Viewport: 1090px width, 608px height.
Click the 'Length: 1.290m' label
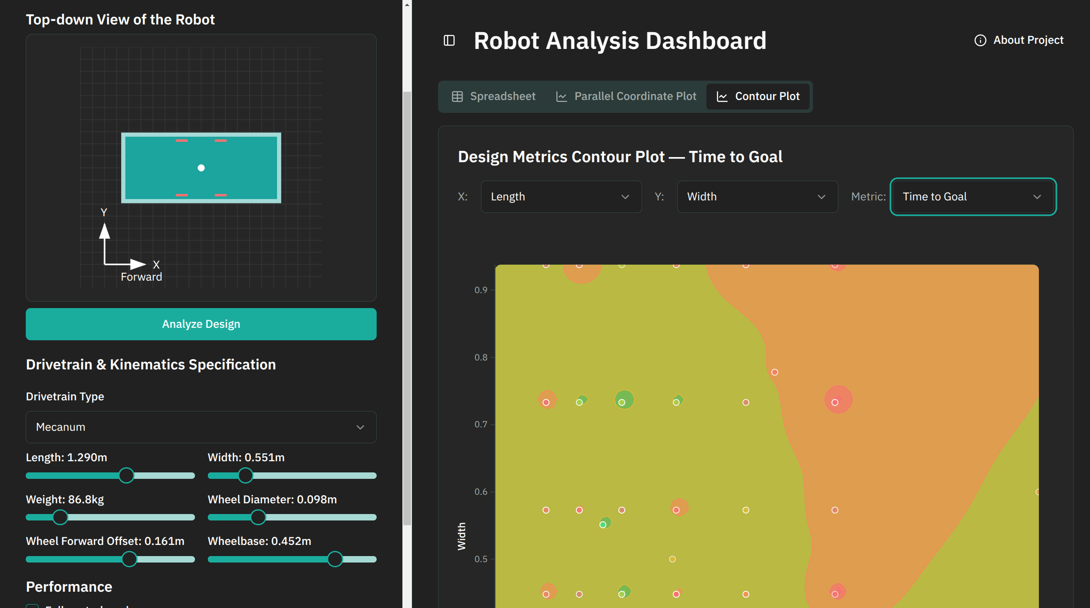click(x=67, y=457)
